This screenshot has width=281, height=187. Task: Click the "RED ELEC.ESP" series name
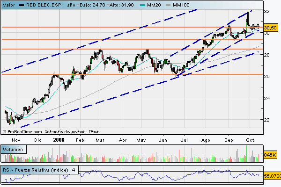(x=44, y=5)
